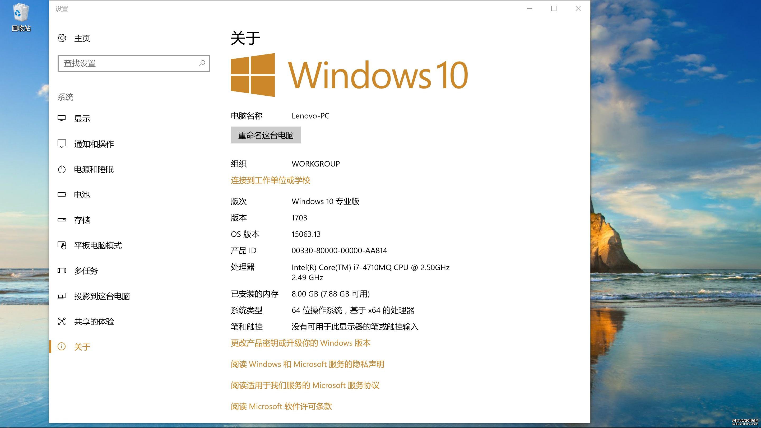Open the 更改产品密钥或升级你的 Windows 版本 link

tap(300, 343)
